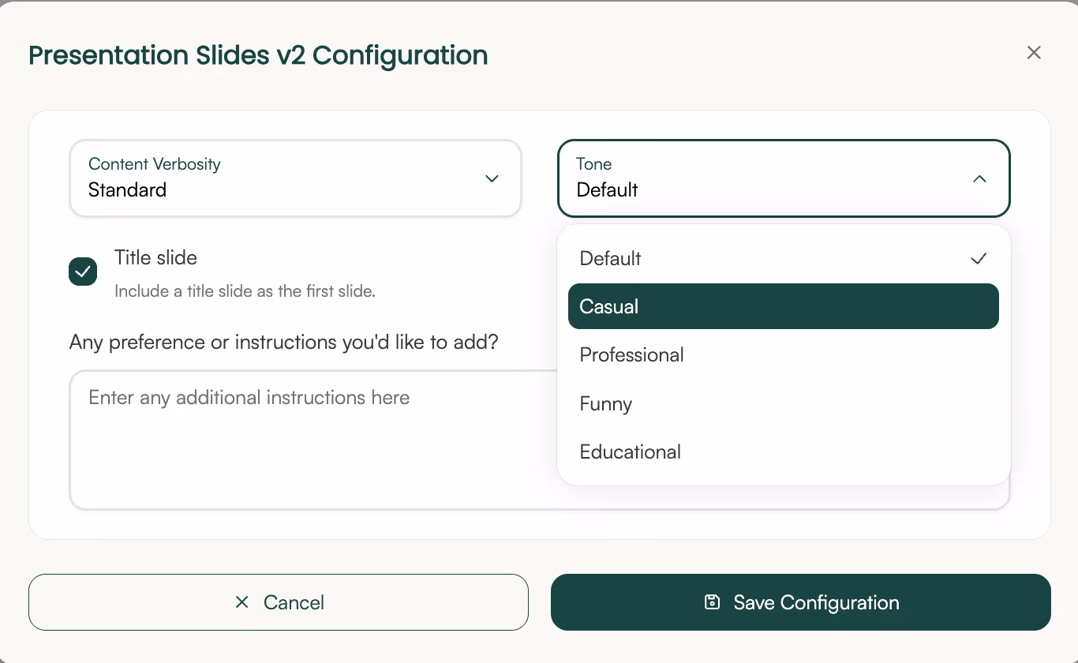Click the Cancel button
The image size is (1078, 663).
(x=278, y=602)
